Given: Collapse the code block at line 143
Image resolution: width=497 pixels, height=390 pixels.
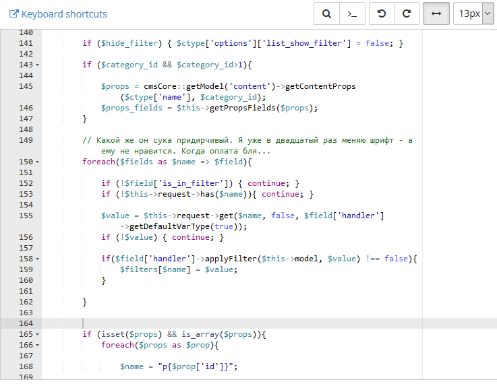Looking at the screenshot, I should click(37, 65).
